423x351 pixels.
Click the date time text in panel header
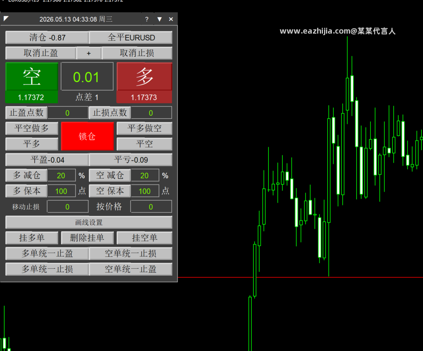point(76,19)
